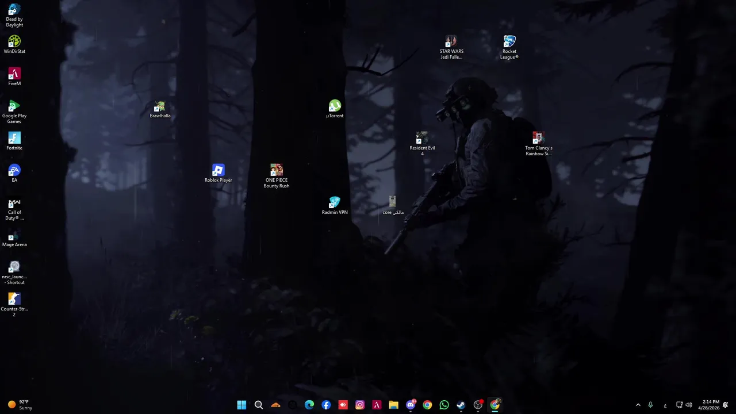Open OBS Studio from the taskbar
Viewport: 736px width, 414px height.
tap(478, 405)
